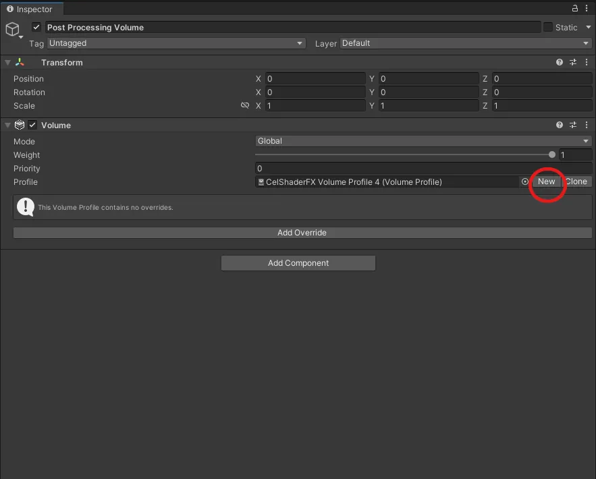Open Volume presets selector icon
596x479 pixels.
[x=573, y=125]
